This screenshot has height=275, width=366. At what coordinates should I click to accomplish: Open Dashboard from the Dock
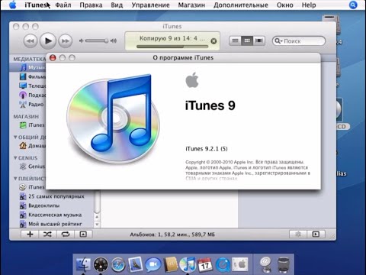[101, 265]
